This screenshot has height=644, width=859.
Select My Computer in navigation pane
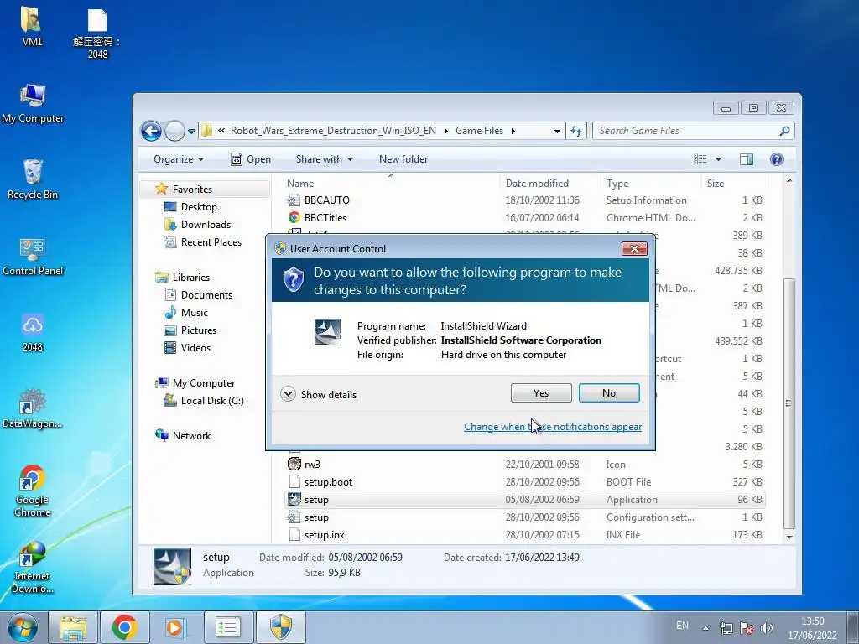pyautogui.click(x=203, y=382)
